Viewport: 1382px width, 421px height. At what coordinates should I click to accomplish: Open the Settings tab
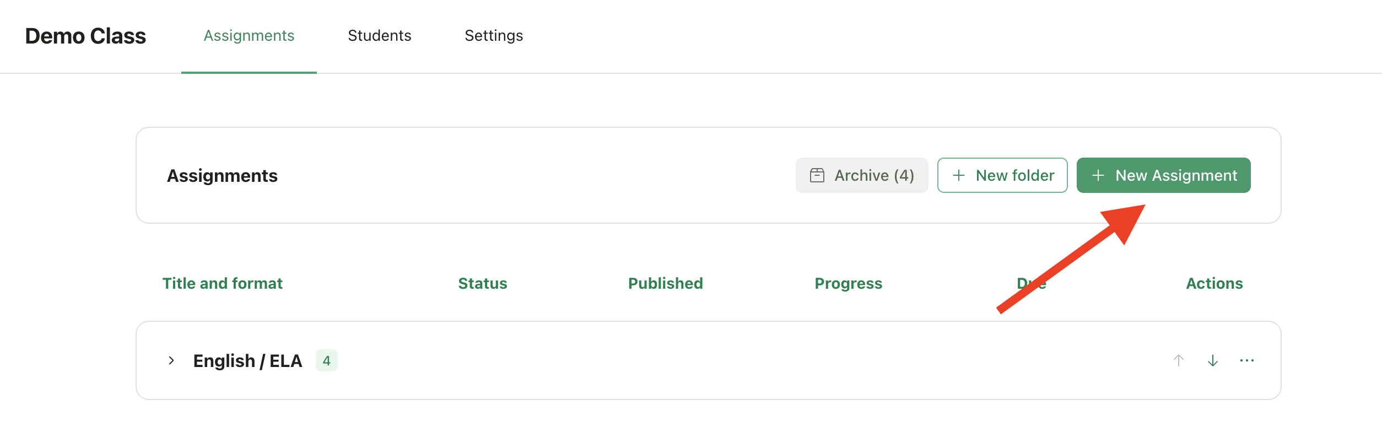[493, 35]
